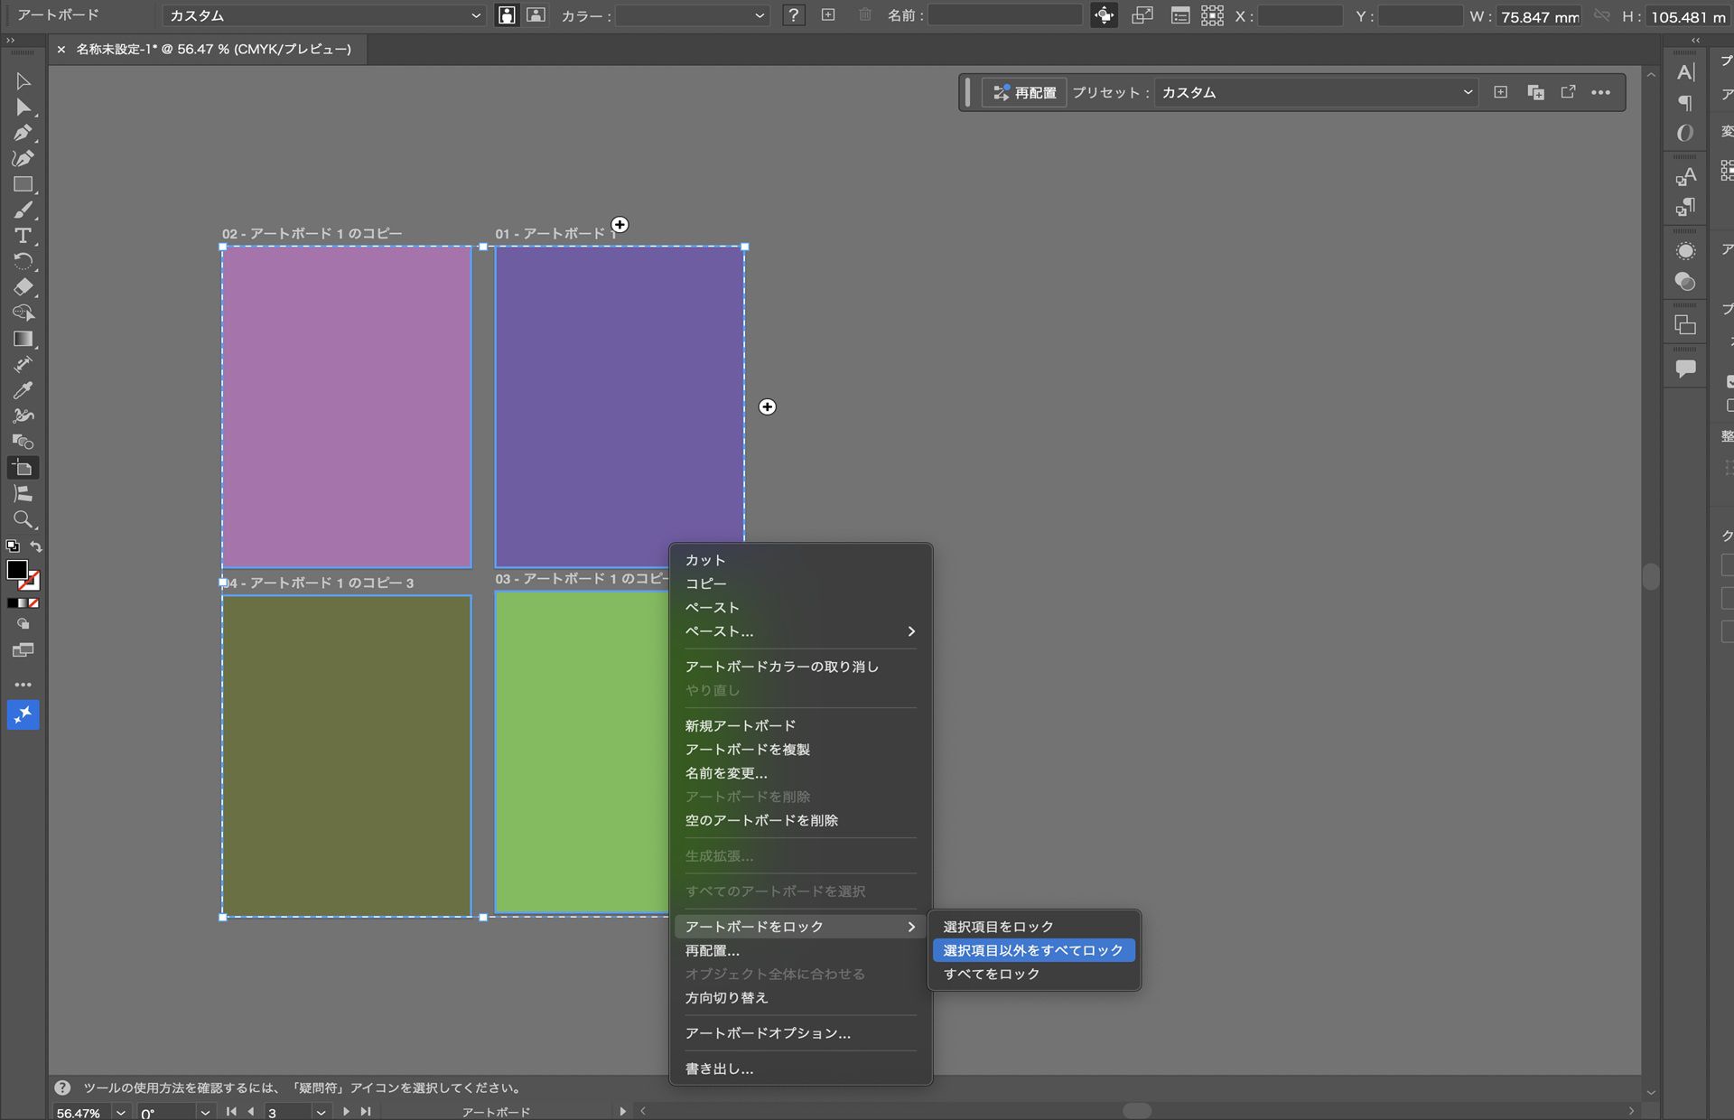Open the Character panel from the right dock
The height and width of the screenshot is (1120, 1734).
pos(1685,73)
